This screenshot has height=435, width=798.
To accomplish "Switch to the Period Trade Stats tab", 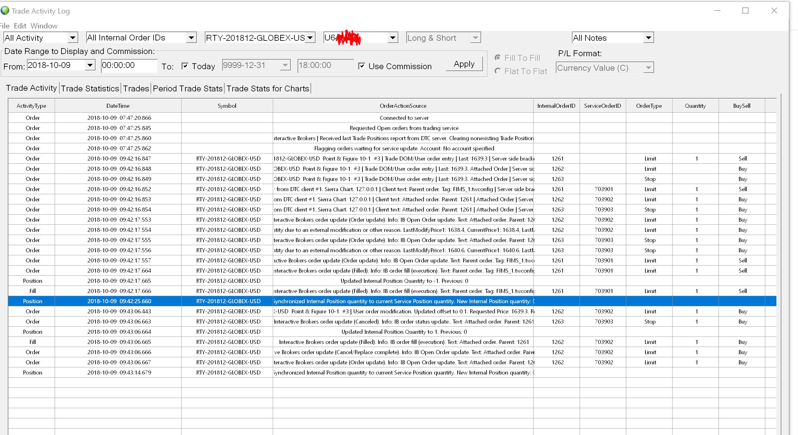I will pos(188,89).
